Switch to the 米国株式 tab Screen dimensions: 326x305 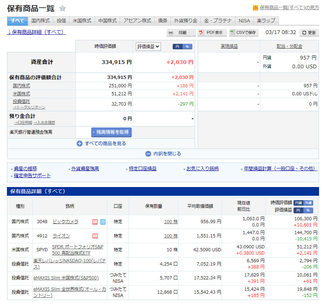tap(82, 21)
